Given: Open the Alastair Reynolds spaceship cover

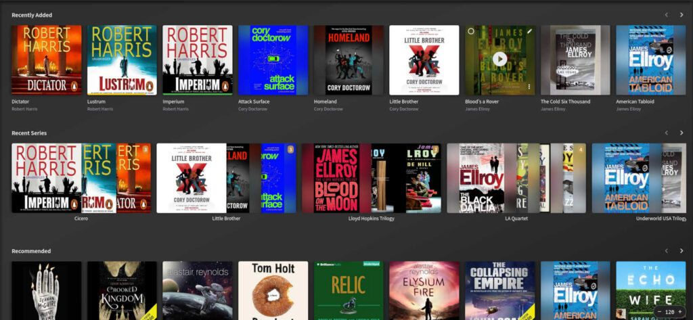Looking at the screenshot, I should (x=198, y=290).
